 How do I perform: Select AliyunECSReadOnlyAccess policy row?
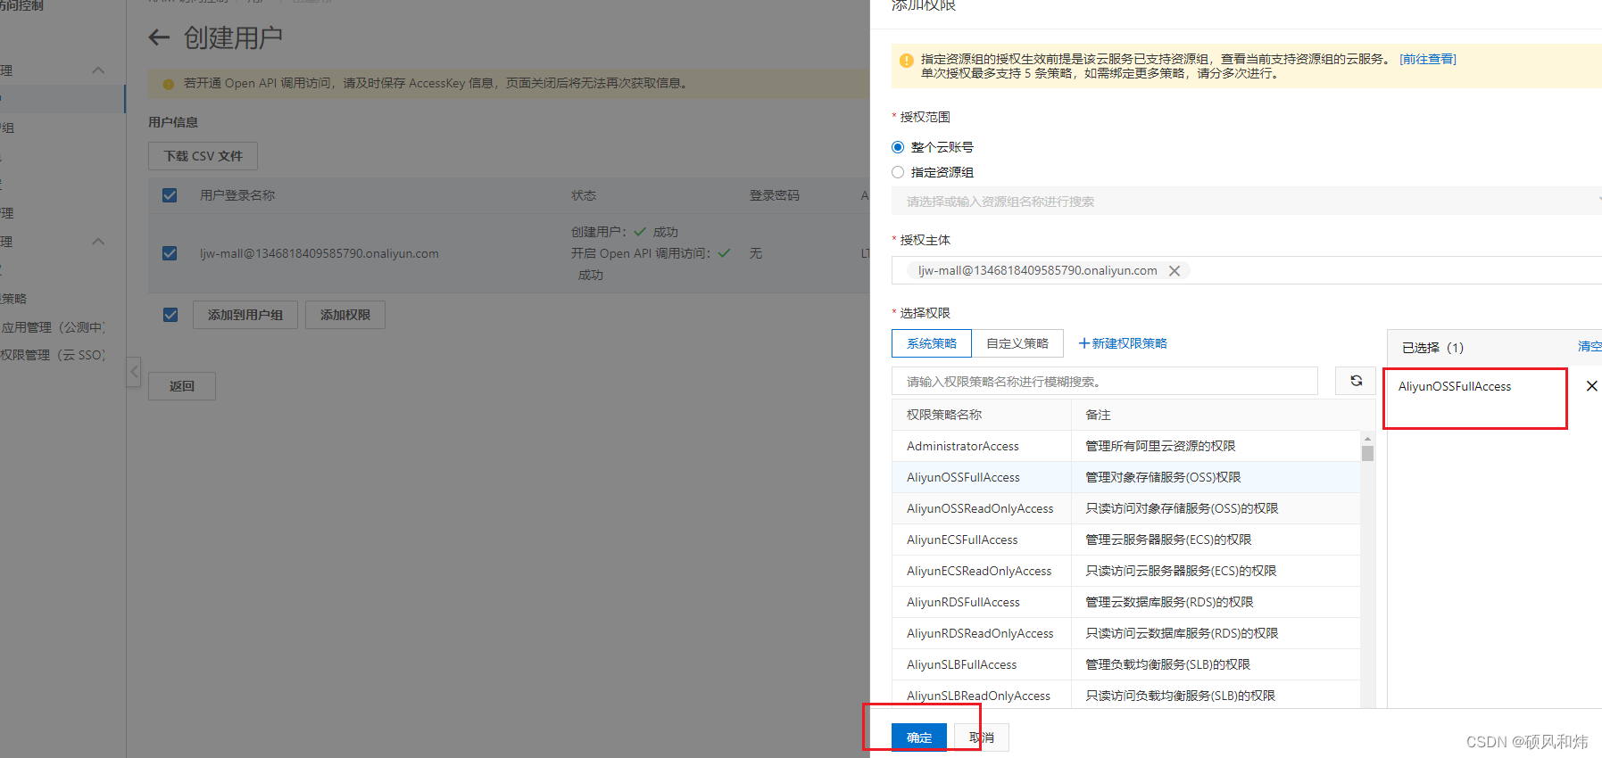[x=1125, y=571]
